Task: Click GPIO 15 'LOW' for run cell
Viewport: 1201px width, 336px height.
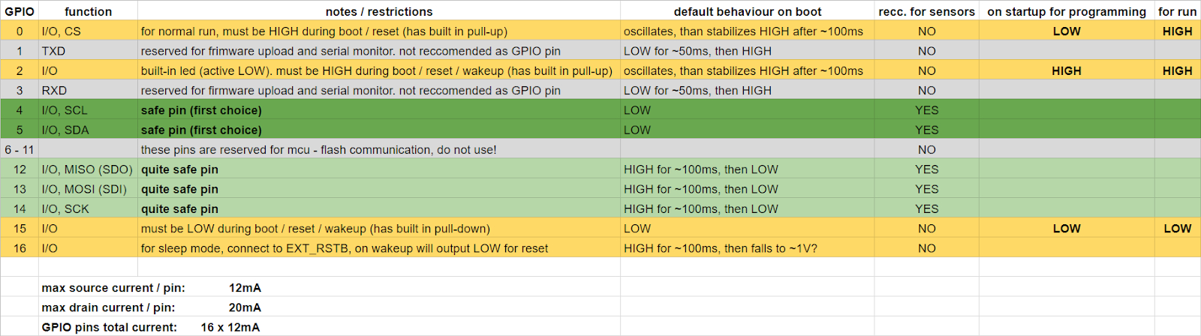Action: [1178, 229]
